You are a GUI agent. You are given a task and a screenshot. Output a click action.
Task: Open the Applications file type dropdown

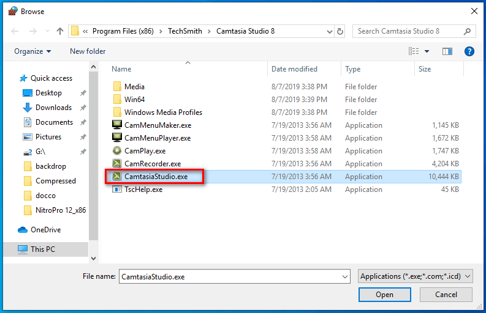[416, 276]
